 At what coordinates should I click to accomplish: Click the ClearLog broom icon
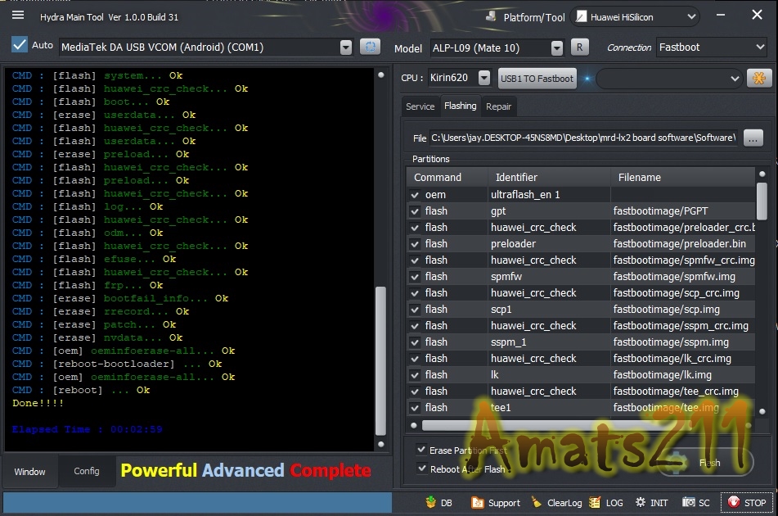pos(537,503)
